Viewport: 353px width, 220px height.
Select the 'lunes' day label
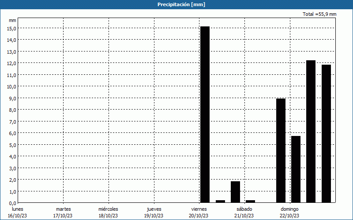click(18, 209)
